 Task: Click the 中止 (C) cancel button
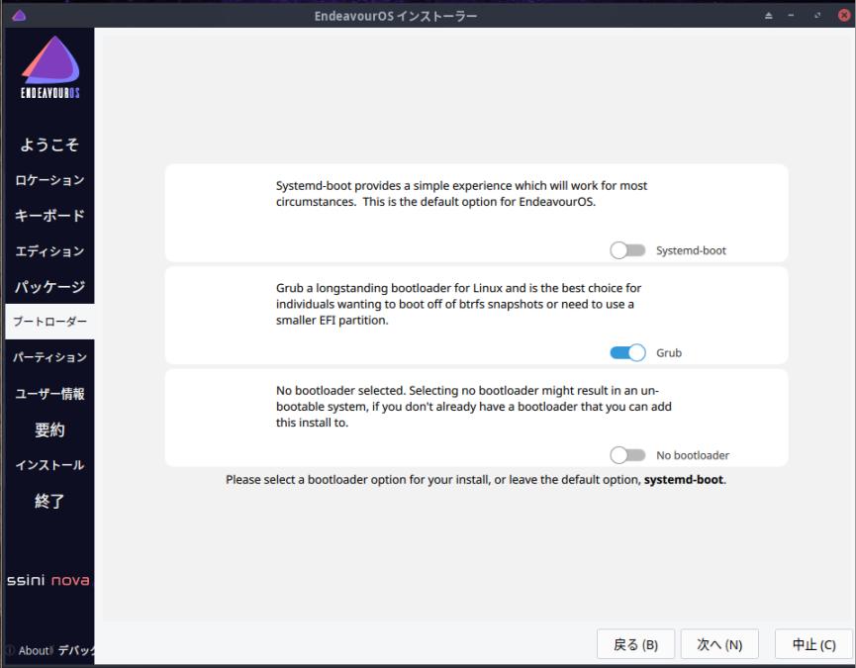(813, 644)
